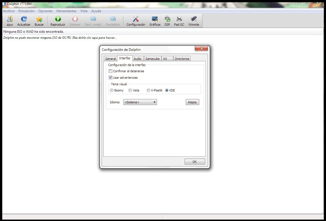Switch to the General tab
326x221 pixels.
(110, 59)
